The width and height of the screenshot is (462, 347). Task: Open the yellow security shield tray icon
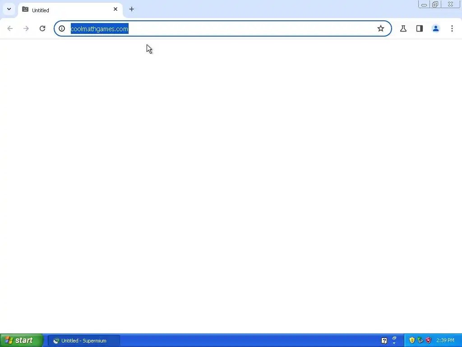pyautogui.click(x=412, y=341)
